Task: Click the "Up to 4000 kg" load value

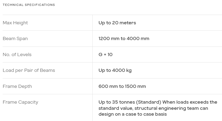Action: click(x=115, y=70)
